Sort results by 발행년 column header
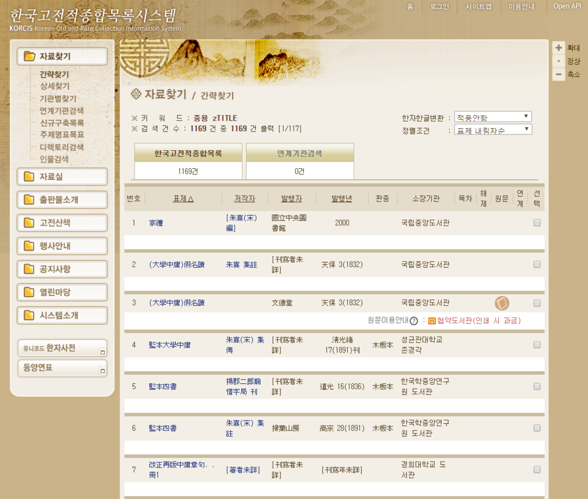588x499 pixels. 341,199
